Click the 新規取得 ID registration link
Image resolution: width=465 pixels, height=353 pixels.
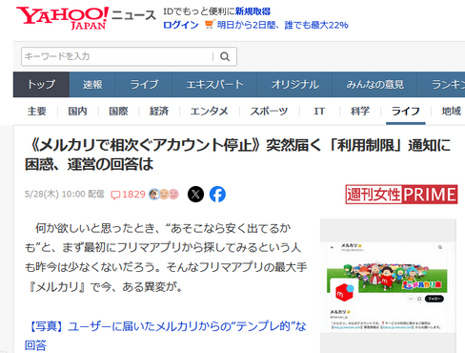253,11
